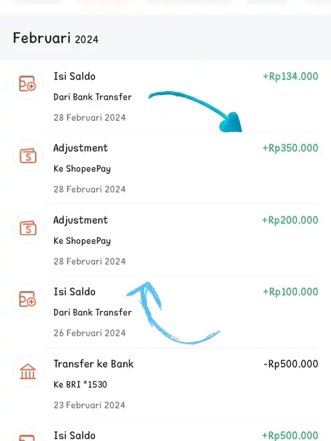The image size is (331, 441).
Task: Tap the ShopeePay wallet icon for Rp350.000 Adjustment
Action: [x=28, y=156]
